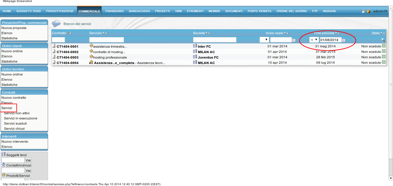Open the PROGETTI menu tab

coord(162,11)
